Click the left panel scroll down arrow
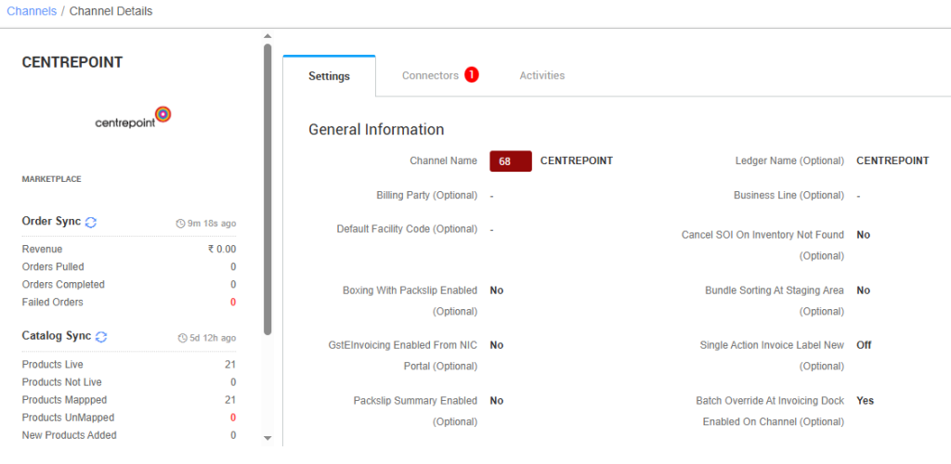951x464 pixels. coord(267,438)
